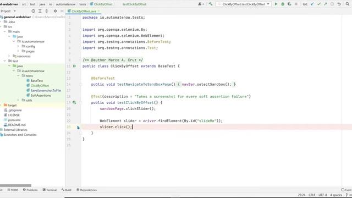The image size is (352, 198).
Task: Open the Terminal tool window
Action: point(50,190)
